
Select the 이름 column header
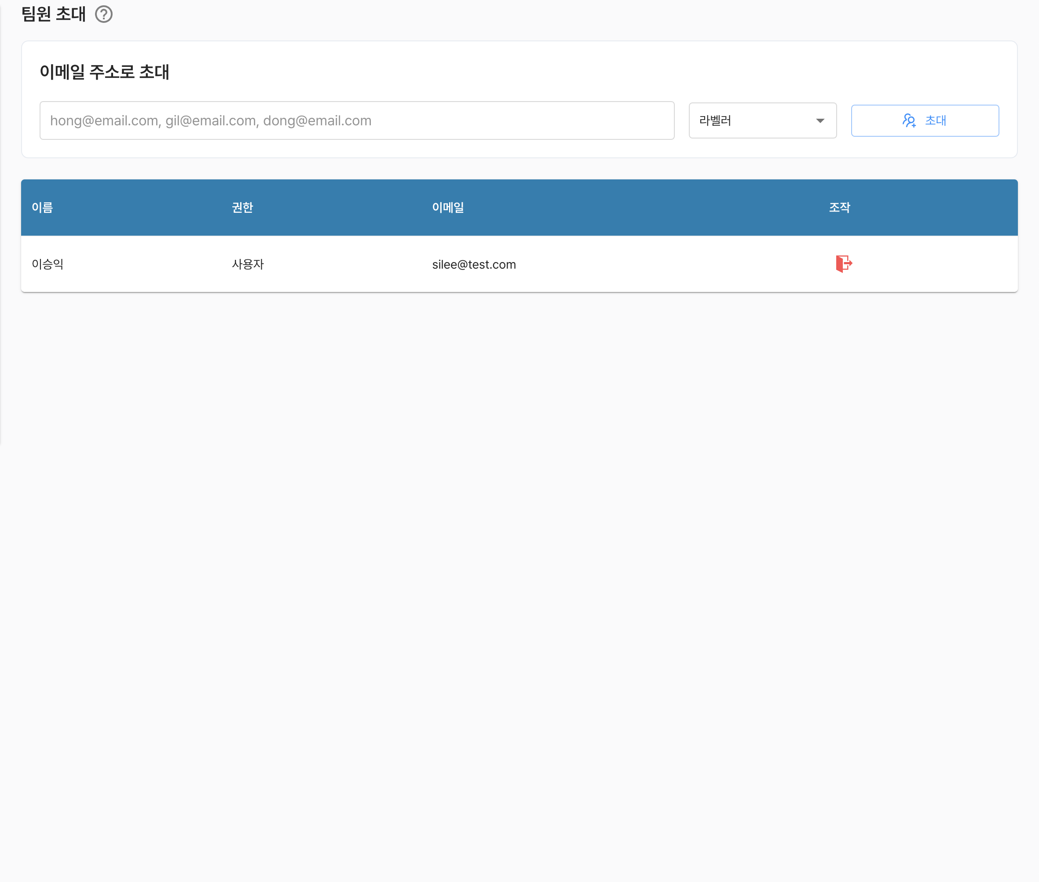[x=43, y=208]
